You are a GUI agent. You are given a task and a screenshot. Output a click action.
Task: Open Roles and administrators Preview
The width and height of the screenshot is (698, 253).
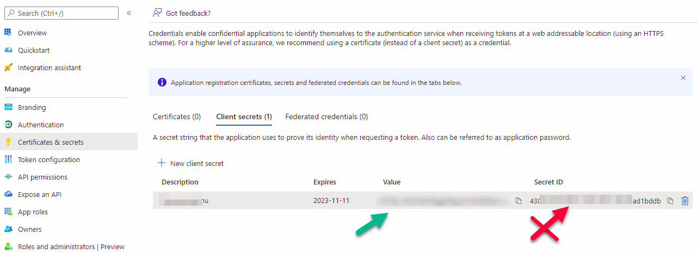coord(71,246)
